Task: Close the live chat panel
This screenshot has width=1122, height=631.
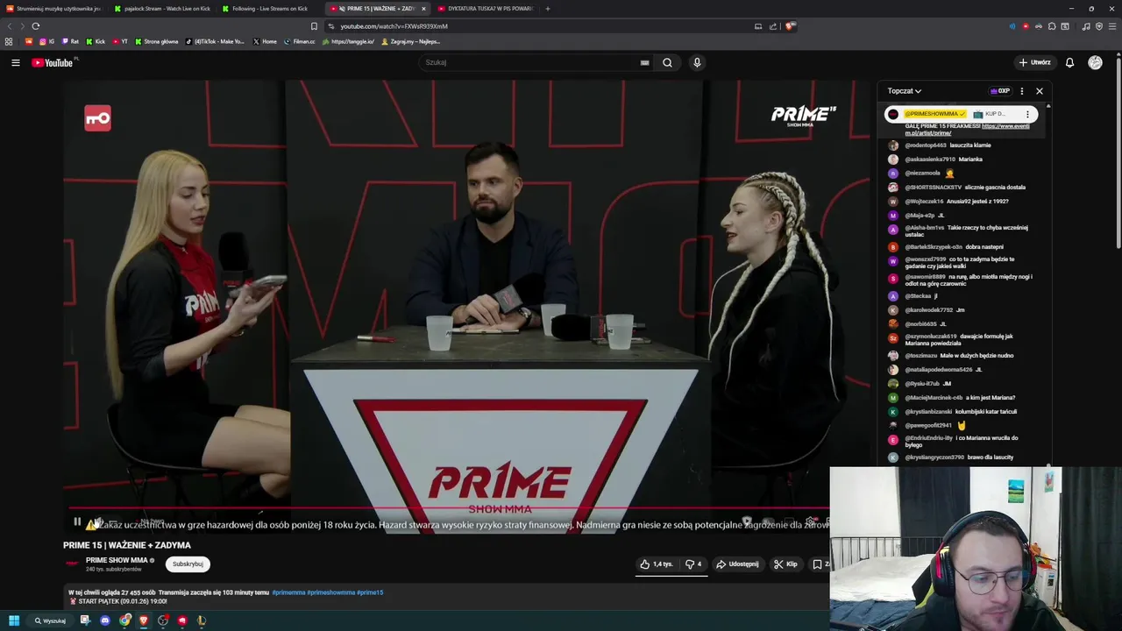Action: (x=1040, y=91)
